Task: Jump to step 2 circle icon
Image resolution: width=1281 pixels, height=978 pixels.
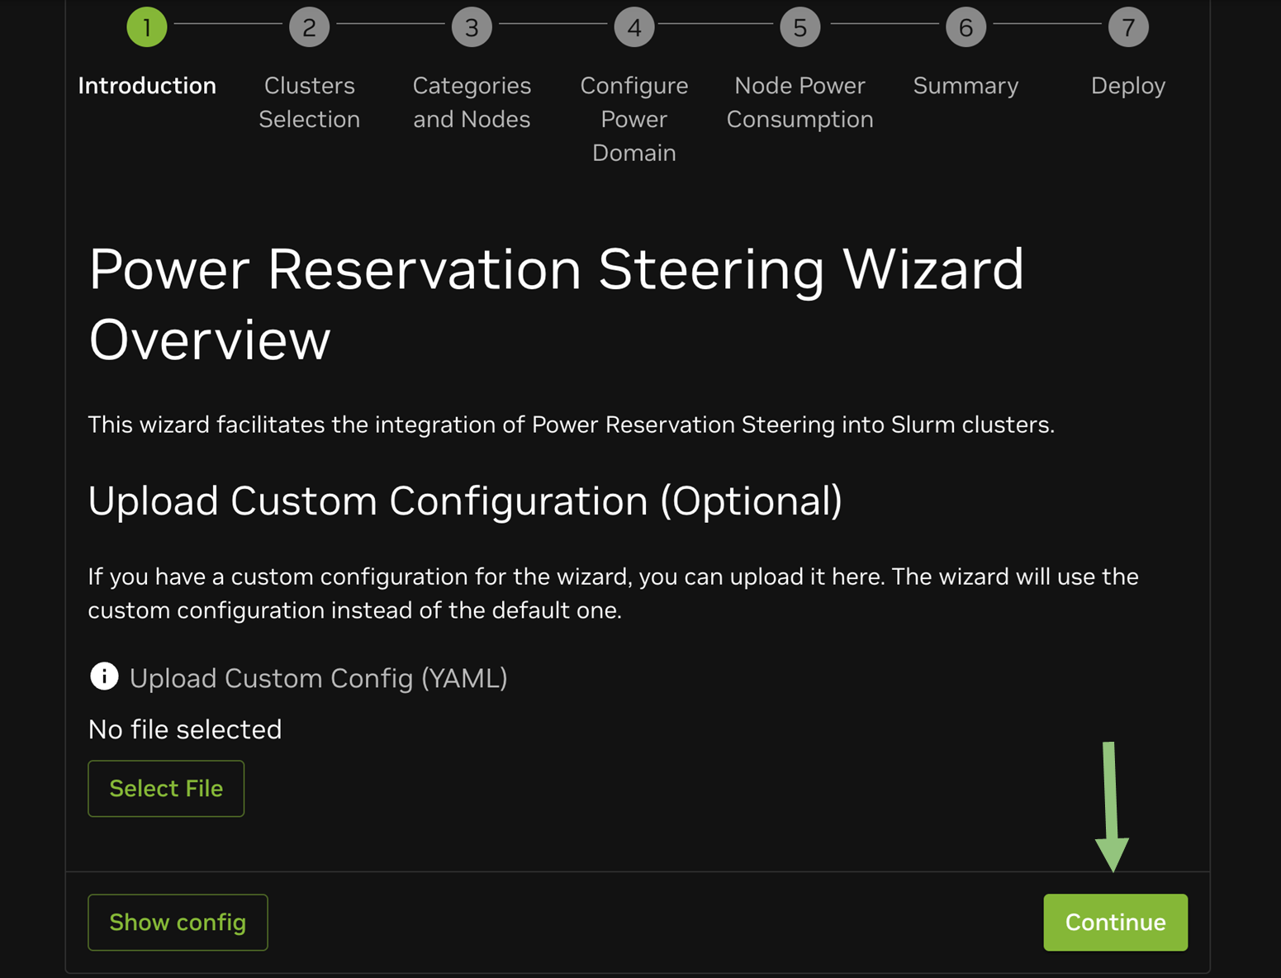Action: point(309,27)
